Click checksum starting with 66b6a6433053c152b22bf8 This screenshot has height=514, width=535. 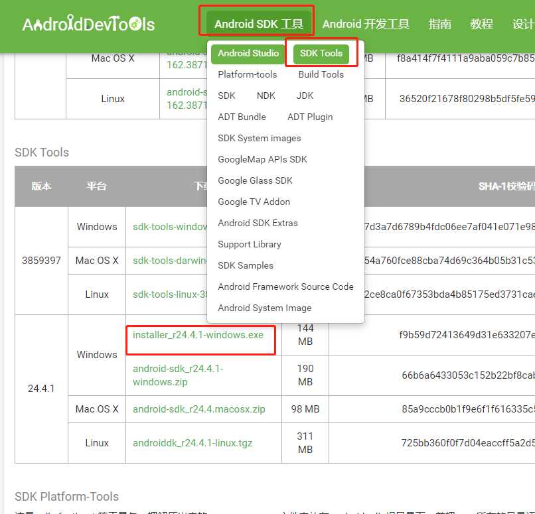(468, 375)
